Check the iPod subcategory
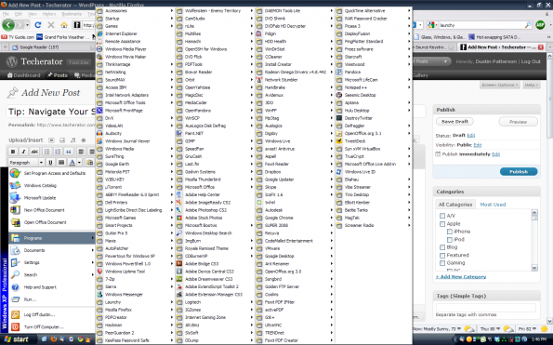 (449, 239)
